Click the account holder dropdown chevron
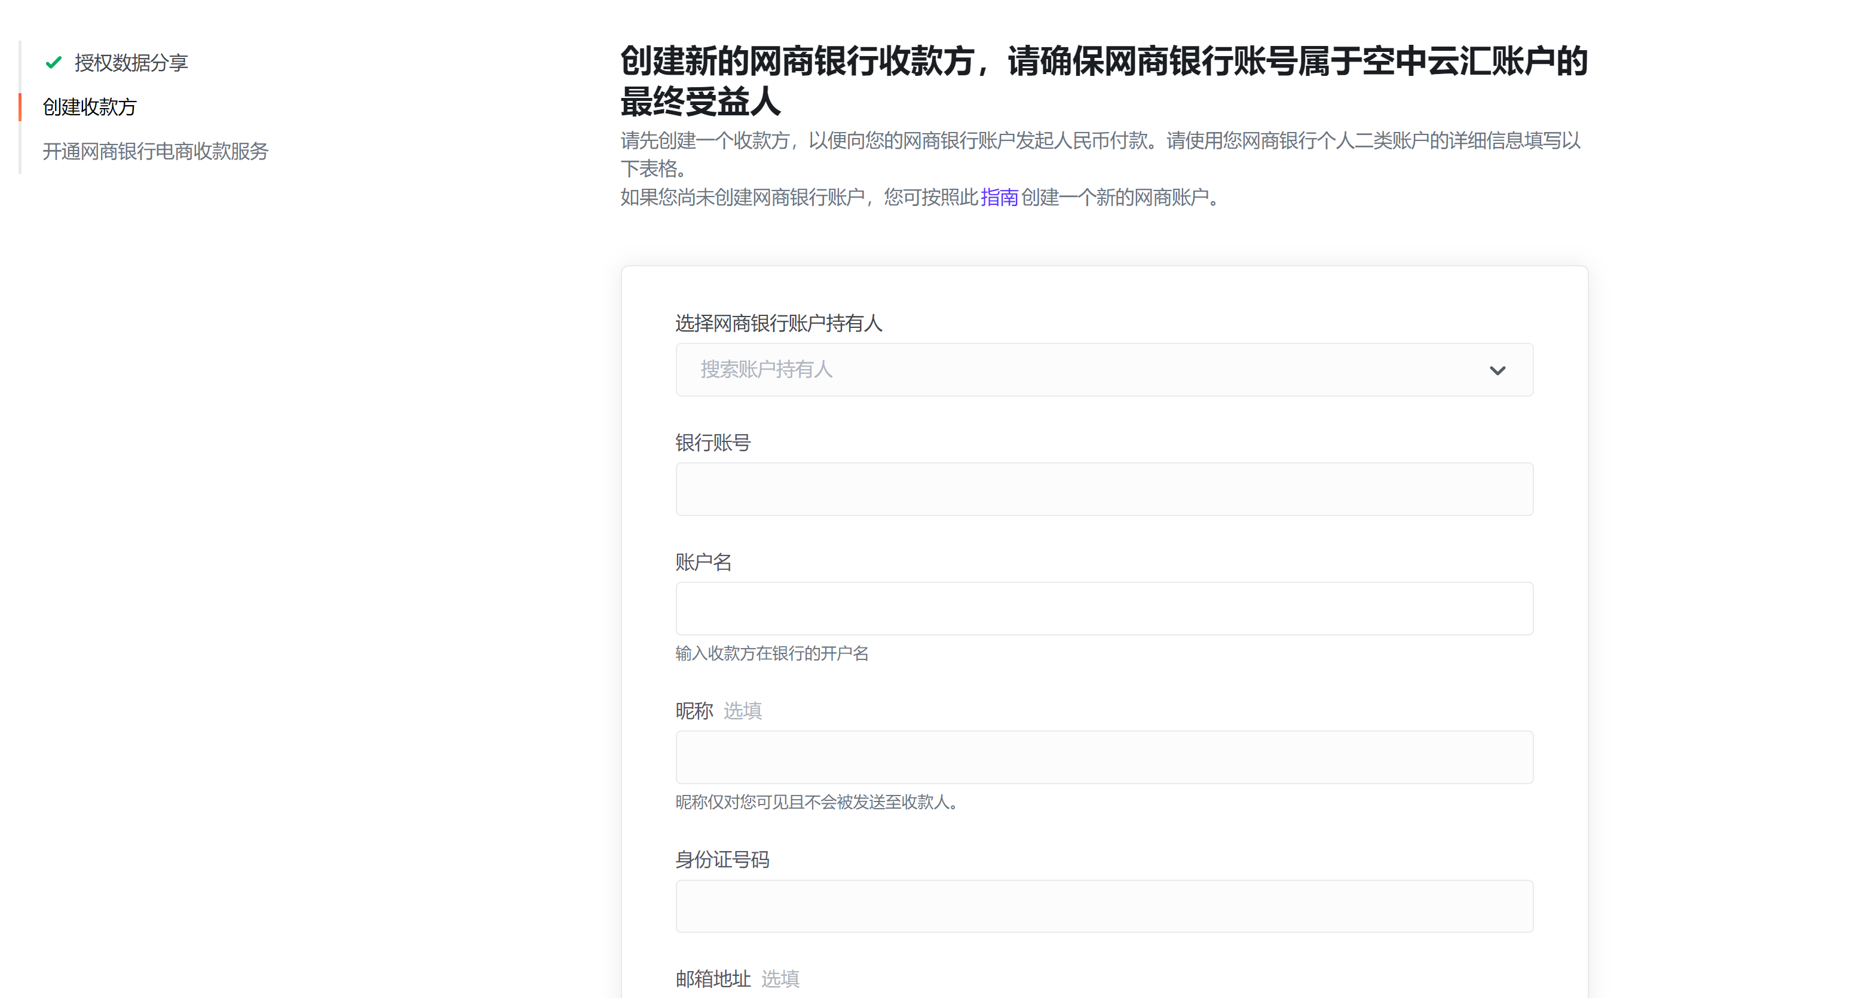 (1498, 370)
